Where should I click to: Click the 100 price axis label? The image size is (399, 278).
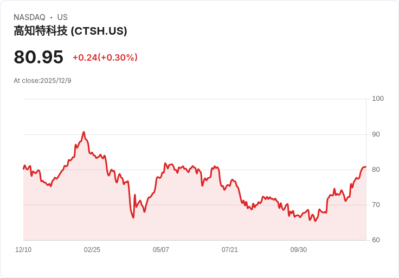[x=378, y=99]
